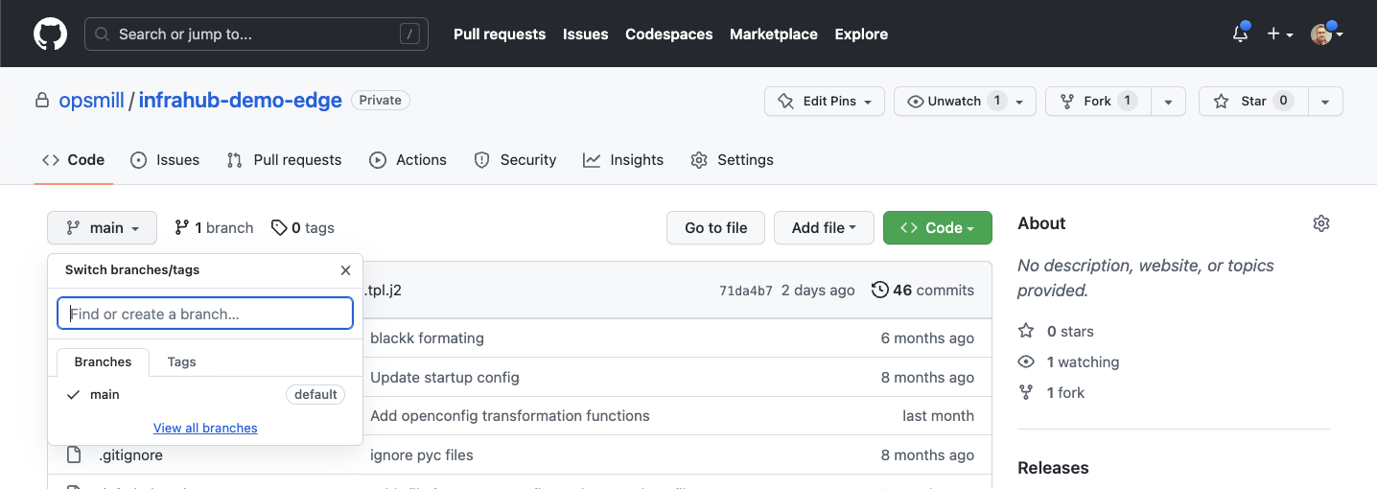This screenshot has height=489, width=1377.
Task: Open the Actions tab
Action: pyautogui.click(x=408, y=160)
